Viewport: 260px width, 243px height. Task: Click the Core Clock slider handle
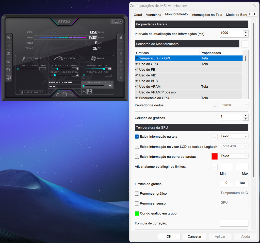pos(57,69)
